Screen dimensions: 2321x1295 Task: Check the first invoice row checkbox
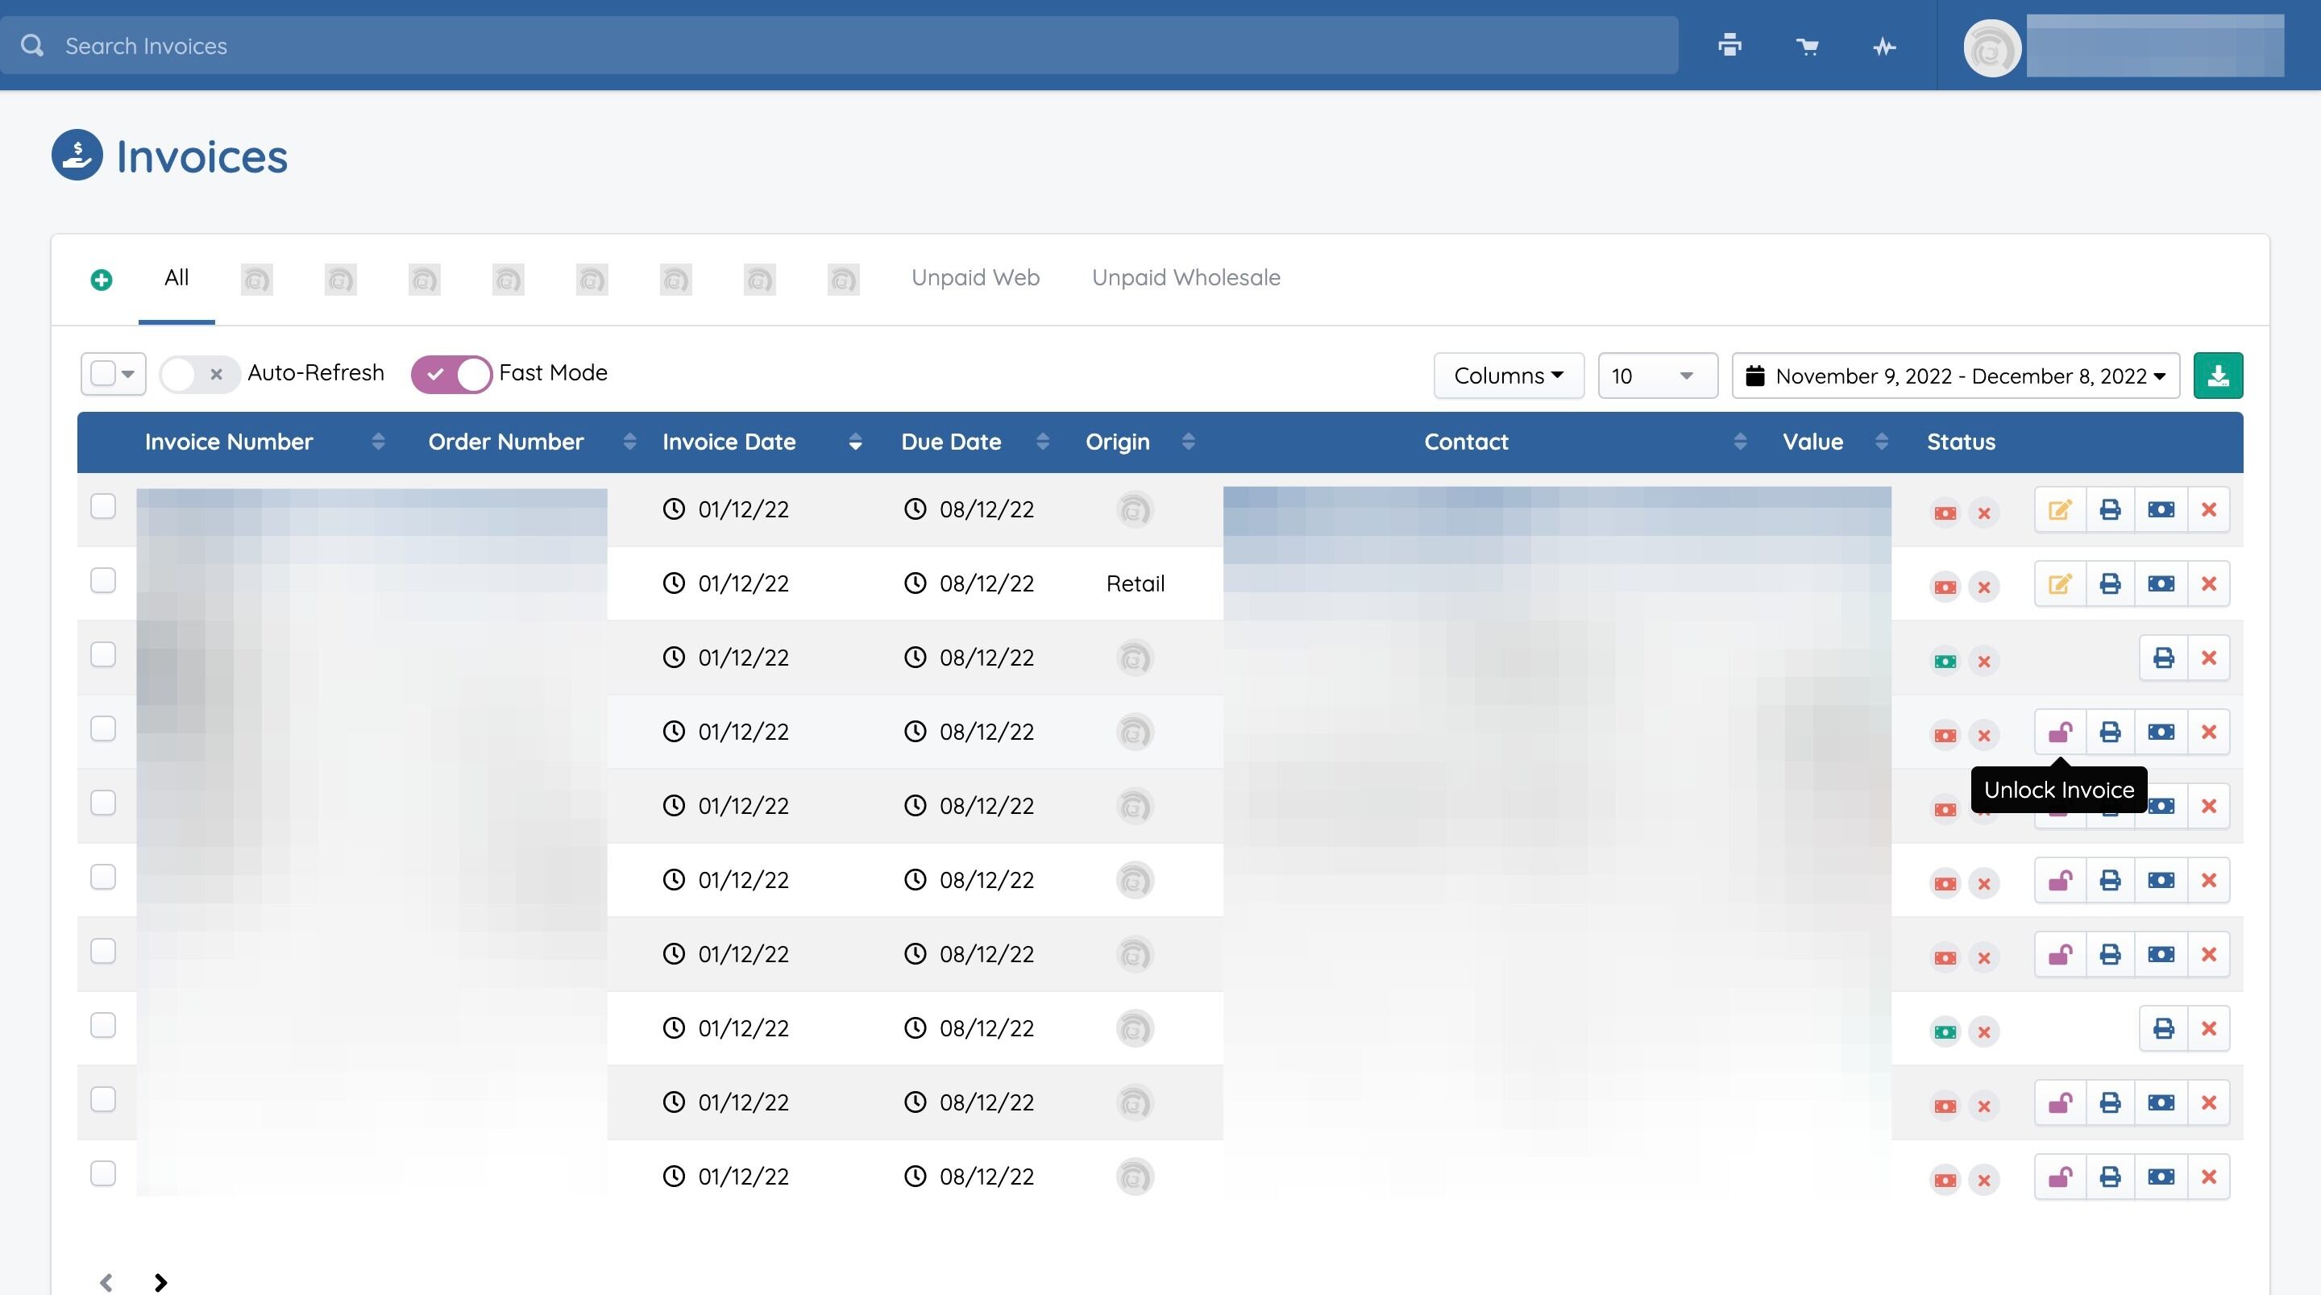coord(104,506)
